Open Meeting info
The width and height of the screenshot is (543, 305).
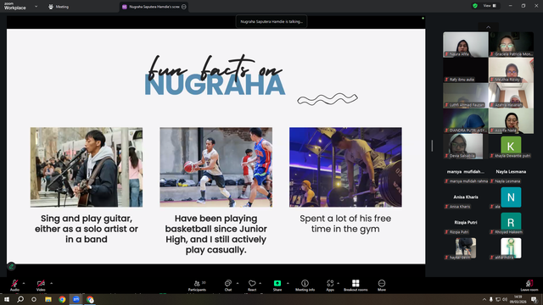305,285
